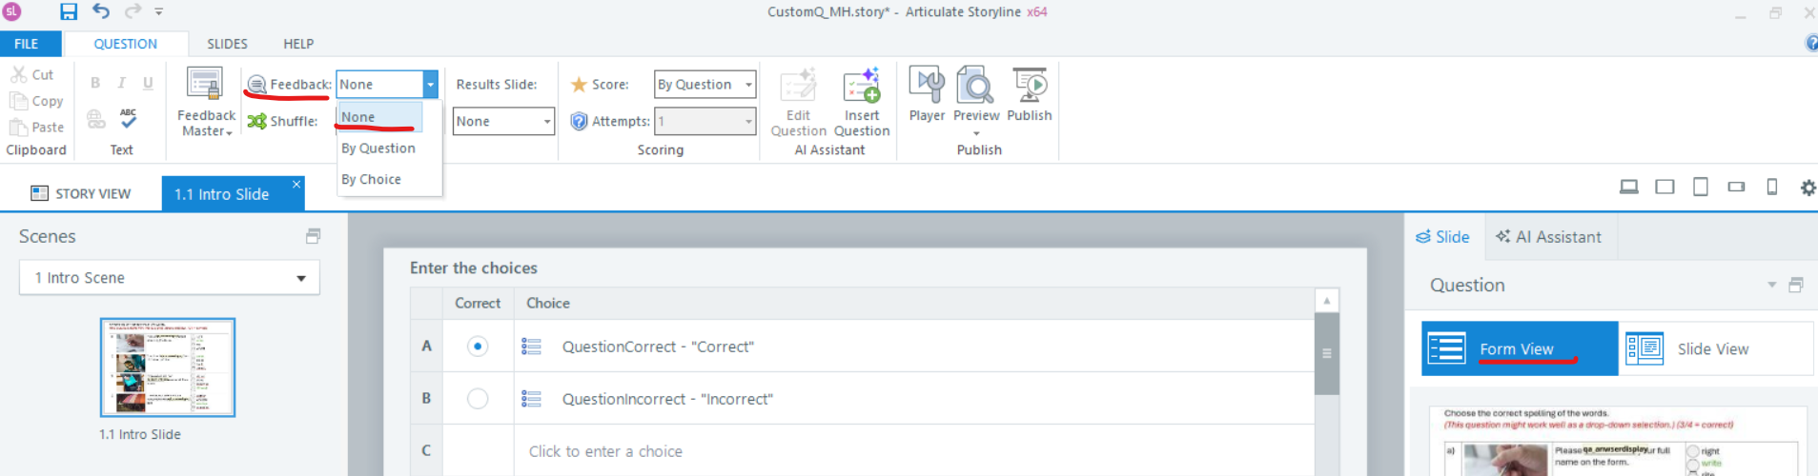Open the 1 Intro Scene dropdown

(170, 278)
